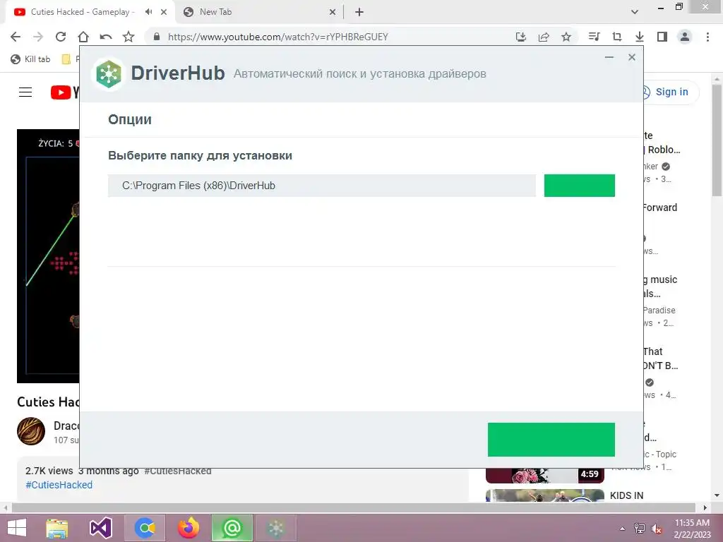Screen dimensions: 723x542
Task: Click the 'Опции' heading text
Action: coord(130,119)
